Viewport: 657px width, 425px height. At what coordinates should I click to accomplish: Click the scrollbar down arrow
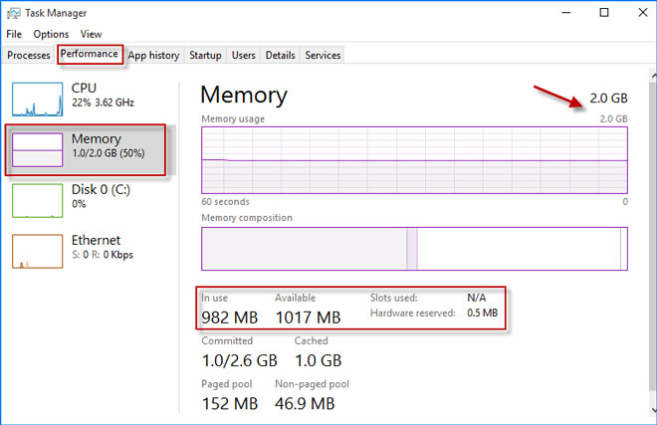[653, 410]
